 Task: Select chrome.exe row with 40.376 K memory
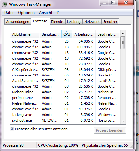pos(65,109)
